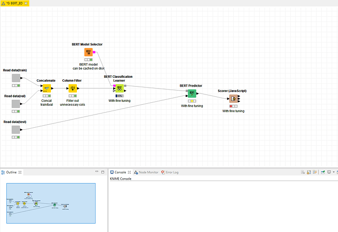Click the status lights under BERT Model Selector

(88, 60)
